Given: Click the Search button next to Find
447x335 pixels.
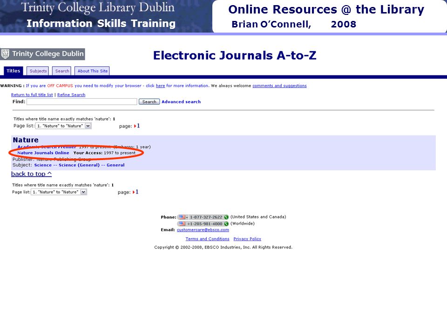Looking at the screenshot, I should pos(149,102).
